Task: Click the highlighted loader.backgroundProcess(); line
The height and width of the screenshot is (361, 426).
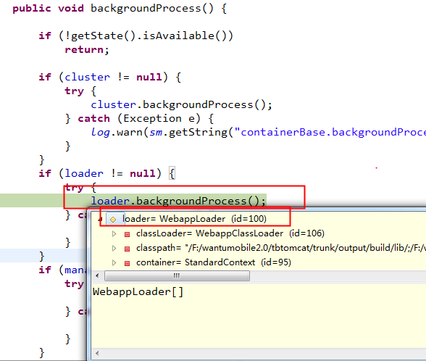Action: [x=178, y=201]
